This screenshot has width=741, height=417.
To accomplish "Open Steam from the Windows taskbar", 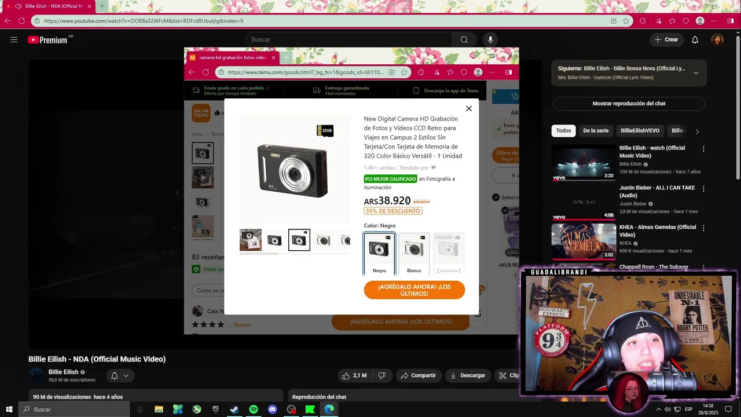I will pyautogui.click(x=234, y=409).
